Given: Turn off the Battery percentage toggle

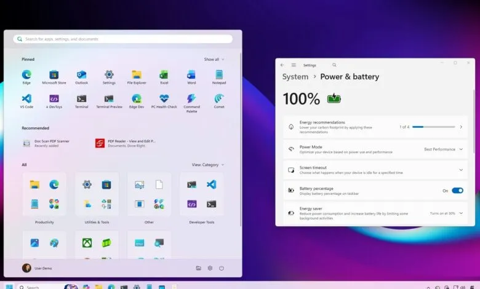Looking at the screenshot, I should click(x=457, y=191).
